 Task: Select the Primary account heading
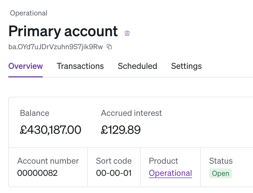pyautogui.click(x=63, y=31)
